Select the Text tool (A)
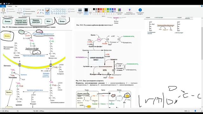Image resolution: width=203 pixels, height=114 pixels. tap(43, 10)
